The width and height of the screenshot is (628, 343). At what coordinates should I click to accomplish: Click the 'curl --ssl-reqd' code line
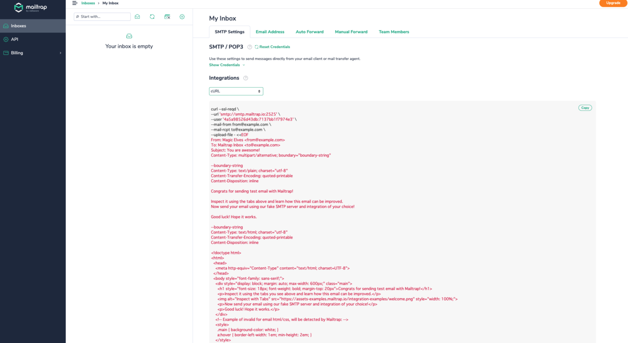pos(224,109)
